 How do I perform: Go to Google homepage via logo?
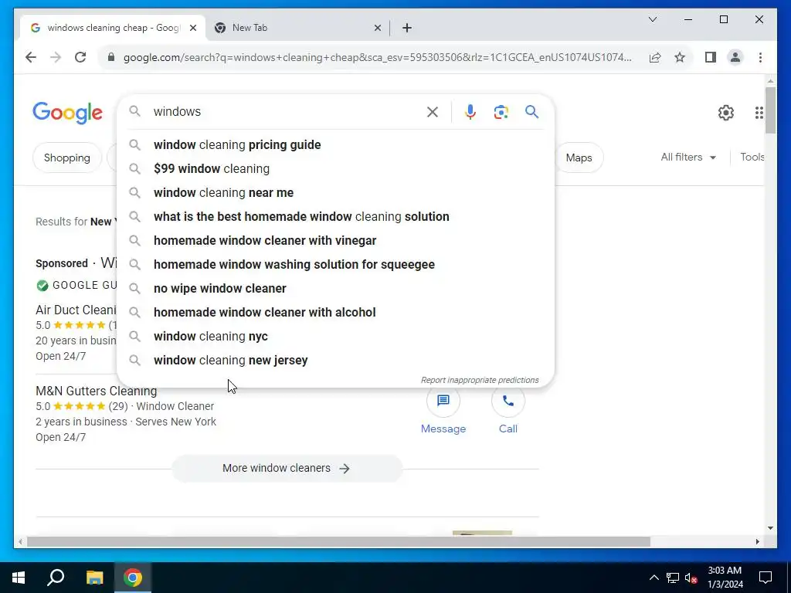(68, 113)
